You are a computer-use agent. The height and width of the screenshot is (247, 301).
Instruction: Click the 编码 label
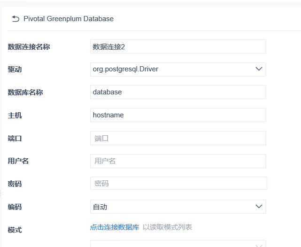click(x=15, y=207)
